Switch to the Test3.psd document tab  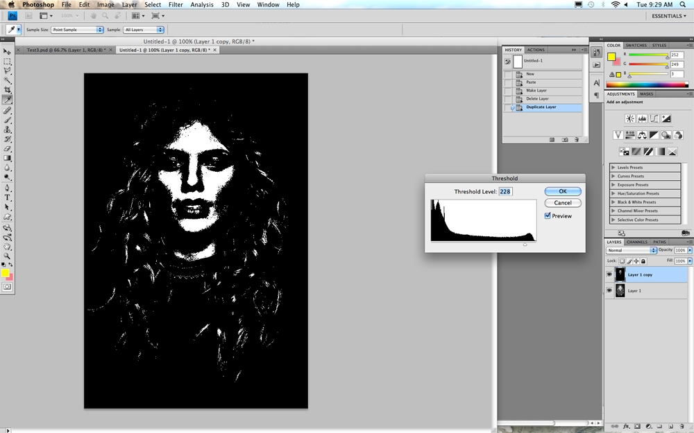click(x=66, y=50)
